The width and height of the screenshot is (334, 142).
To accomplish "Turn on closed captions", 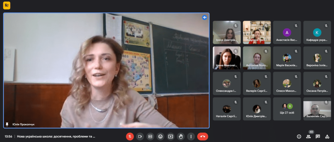I will pyautogui.click(x=150, y=136).
